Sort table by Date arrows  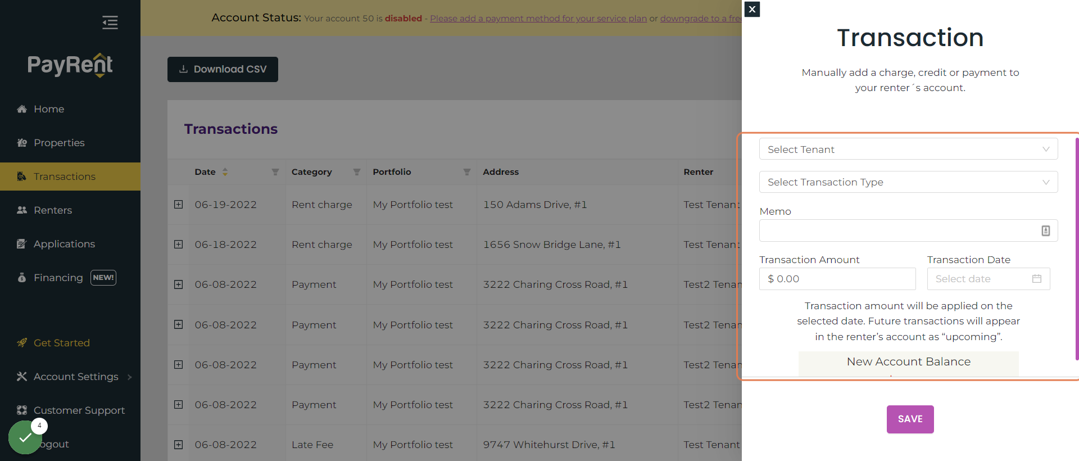225,172
